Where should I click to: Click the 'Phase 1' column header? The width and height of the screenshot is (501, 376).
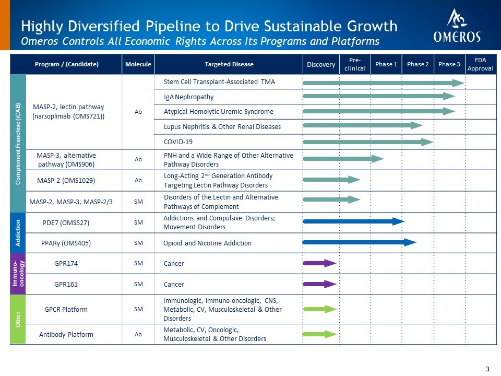[386, 64]
